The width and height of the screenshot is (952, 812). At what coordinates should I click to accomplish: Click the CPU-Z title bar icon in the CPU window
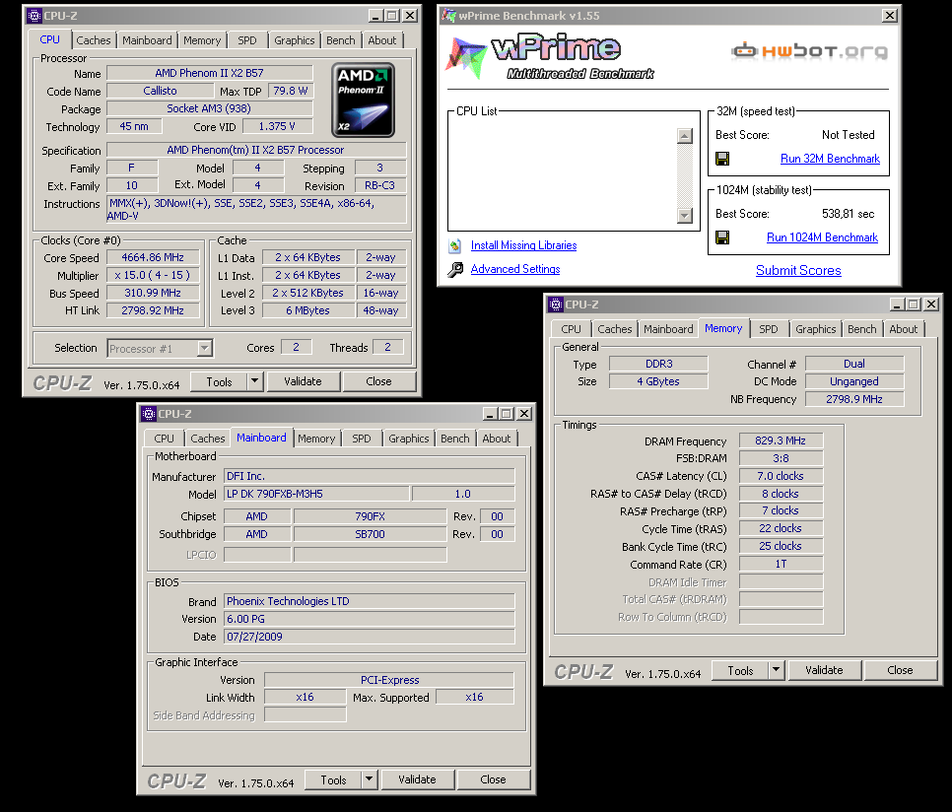coord(34,16)
